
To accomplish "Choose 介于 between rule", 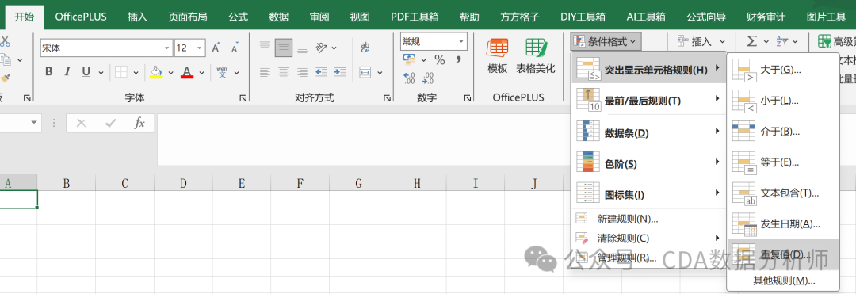I will pyautogui.click(x=783, y=131).
